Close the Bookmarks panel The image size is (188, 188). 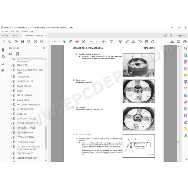[44, 48]
